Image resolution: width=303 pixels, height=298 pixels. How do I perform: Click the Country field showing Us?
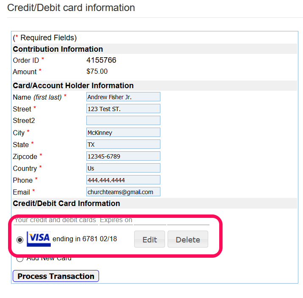(x=123, y=168)
